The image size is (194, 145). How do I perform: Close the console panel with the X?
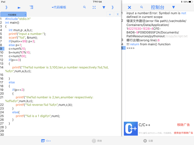click(x=129, y=7)
